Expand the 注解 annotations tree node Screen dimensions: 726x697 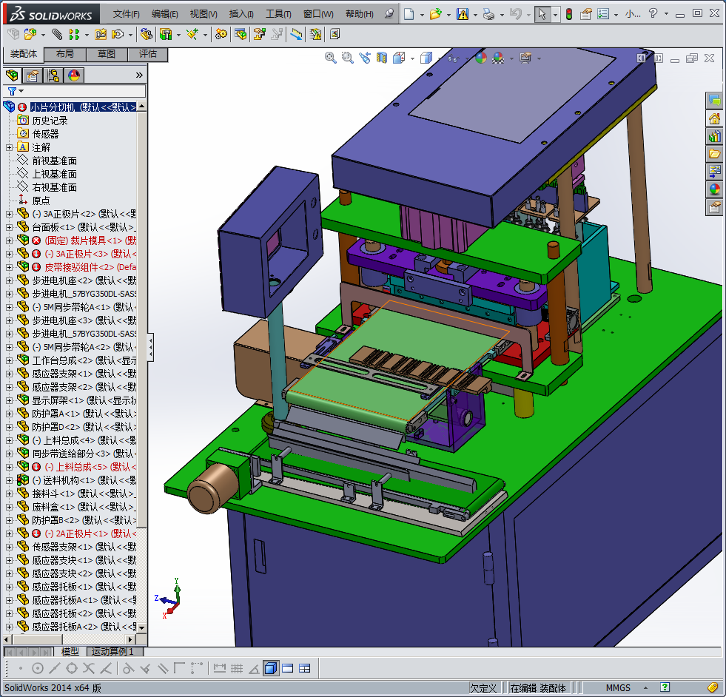[9, 147]
